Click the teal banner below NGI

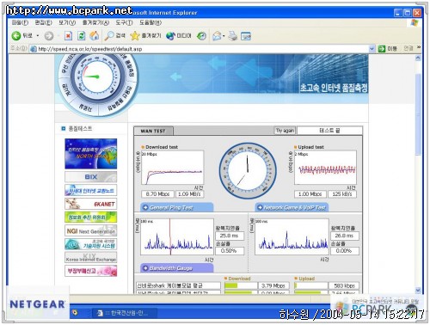[x=91, y=244]
